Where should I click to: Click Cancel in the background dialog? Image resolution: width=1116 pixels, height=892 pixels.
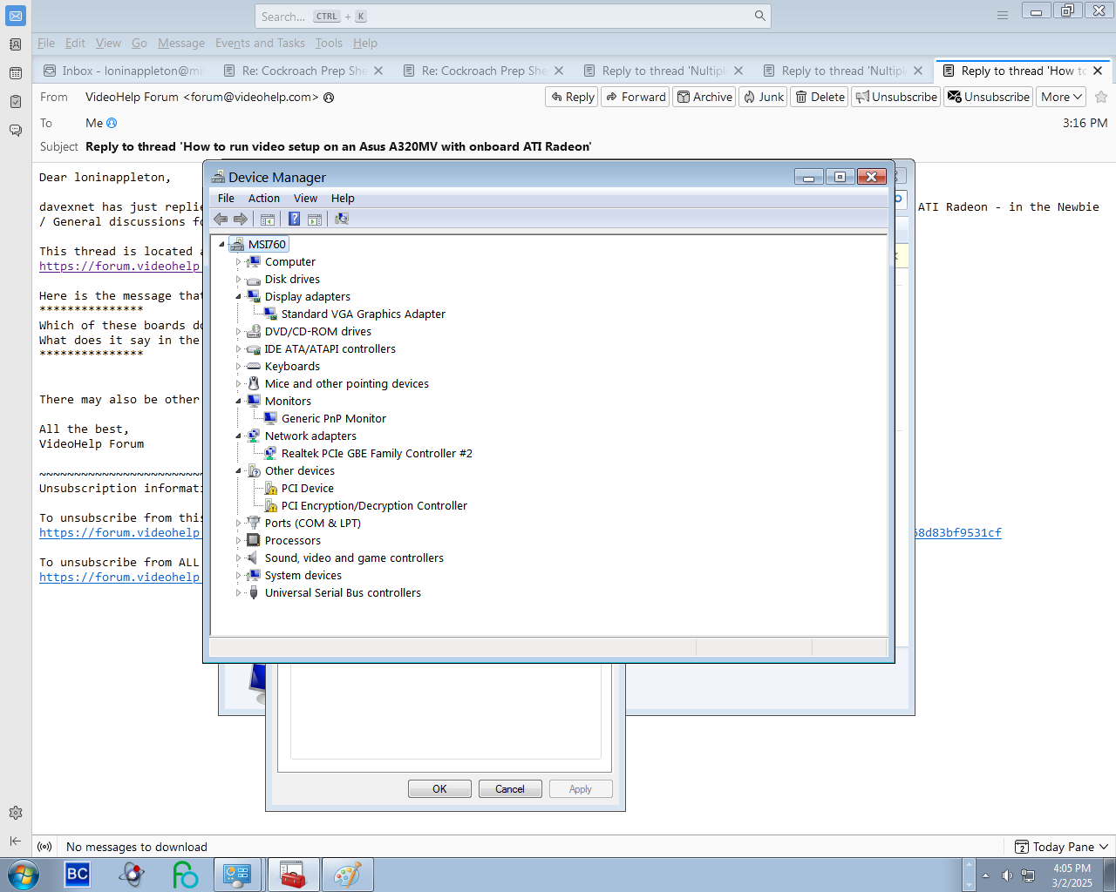click(510, 788)
